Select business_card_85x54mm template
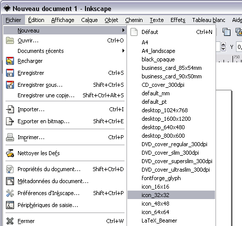Viewport: 242px width, 226px height. (x=171, y=68)
